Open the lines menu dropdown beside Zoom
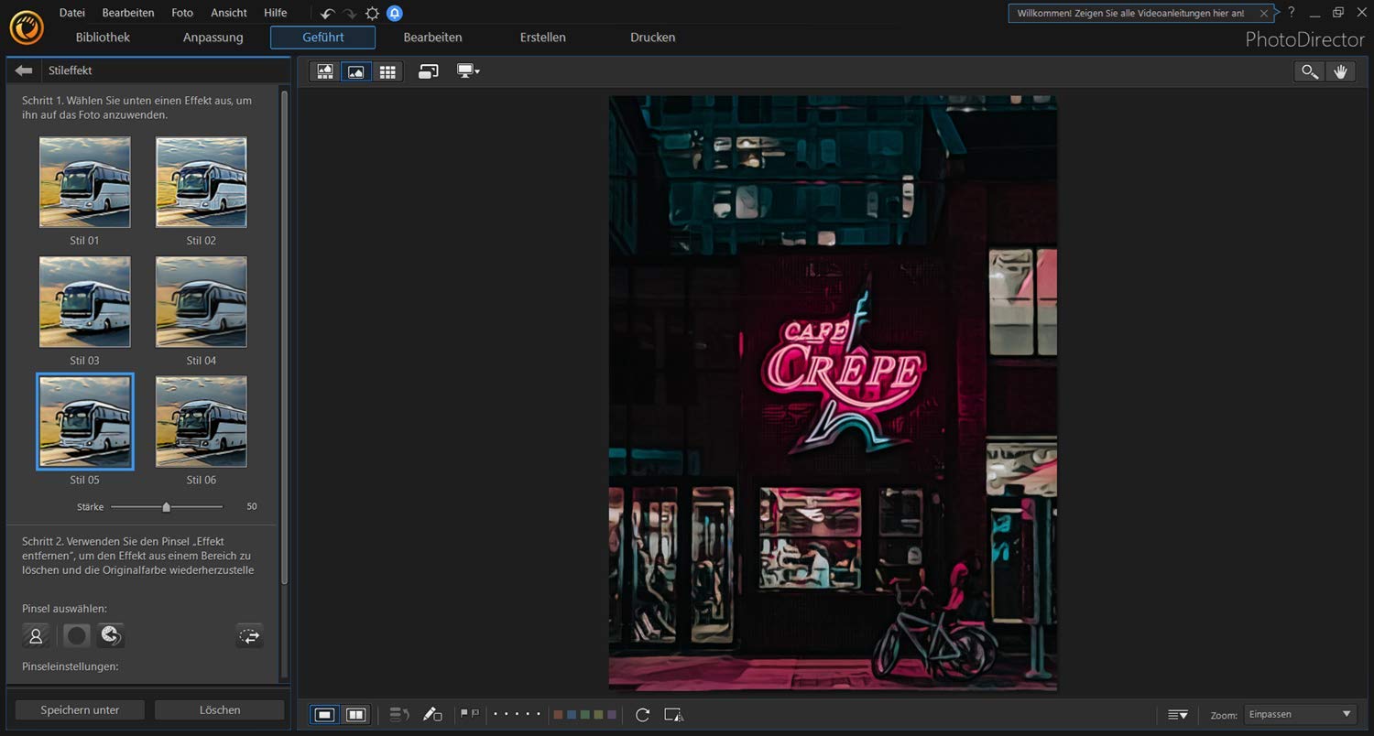This screenshot has height=736, width=1374. [1178, 714]
